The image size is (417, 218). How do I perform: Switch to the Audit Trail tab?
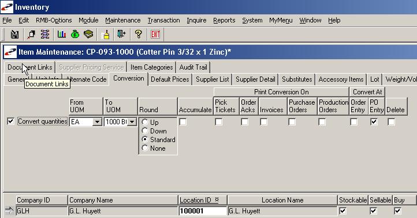tap(193, 67)
